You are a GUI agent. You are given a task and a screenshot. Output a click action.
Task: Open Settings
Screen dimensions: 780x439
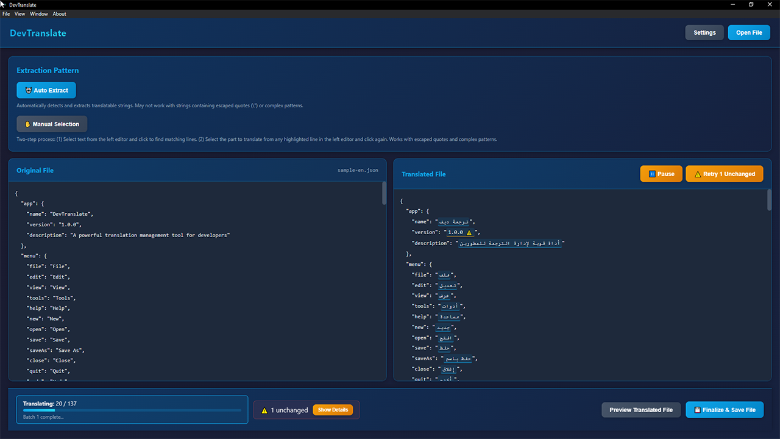coord(704,32)
